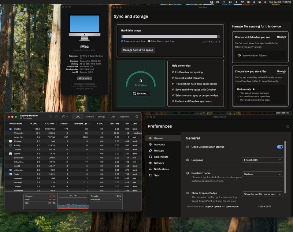Open the Accounts preferences section
Image resolution: width=293 pixels, height=232 pixels.
(159, 145)
